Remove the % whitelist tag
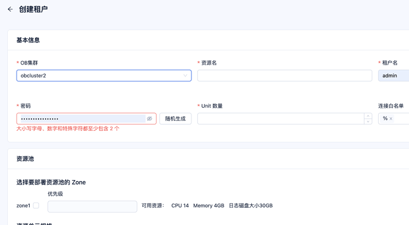Image resolution: width=409 pixels, height=225 pixels. [391, 119]
